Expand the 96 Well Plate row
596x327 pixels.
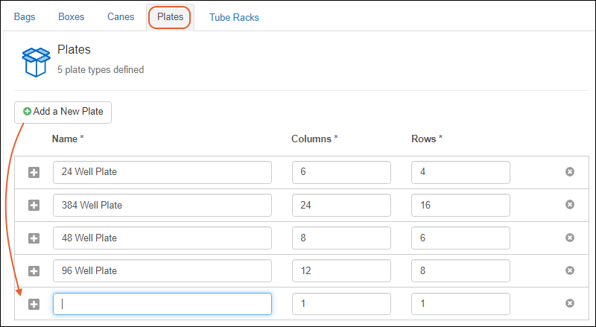pos(34,270)
